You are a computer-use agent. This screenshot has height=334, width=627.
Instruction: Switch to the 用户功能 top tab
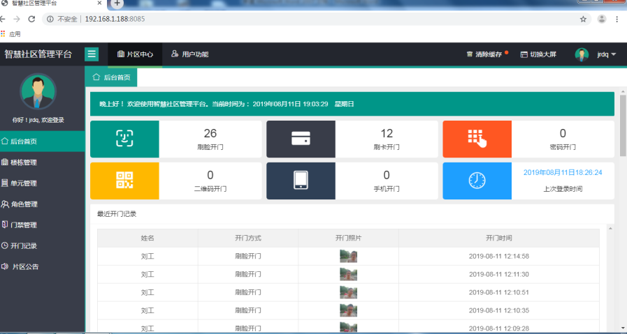tap(189, 54)
